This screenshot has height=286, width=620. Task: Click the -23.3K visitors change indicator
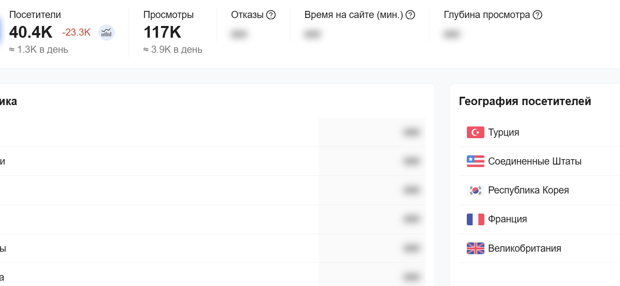point(76,32)
